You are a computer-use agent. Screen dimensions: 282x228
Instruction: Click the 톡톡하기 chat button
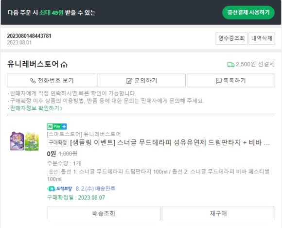[x=231, y=80]
